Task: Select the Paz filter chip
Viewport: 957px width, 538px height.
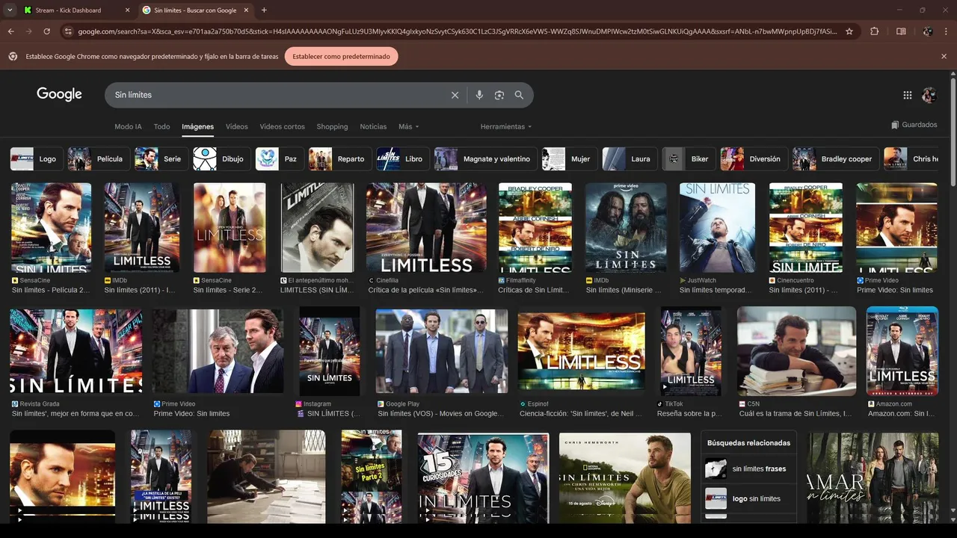Action: pyautogui.click(x=280, y=158)
